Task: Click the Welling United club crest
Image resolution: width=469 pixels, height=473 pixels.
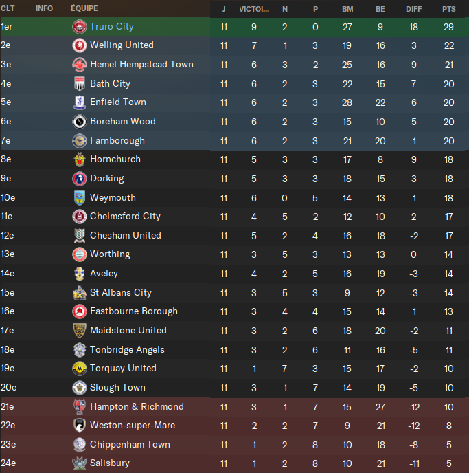Action: 80,45
